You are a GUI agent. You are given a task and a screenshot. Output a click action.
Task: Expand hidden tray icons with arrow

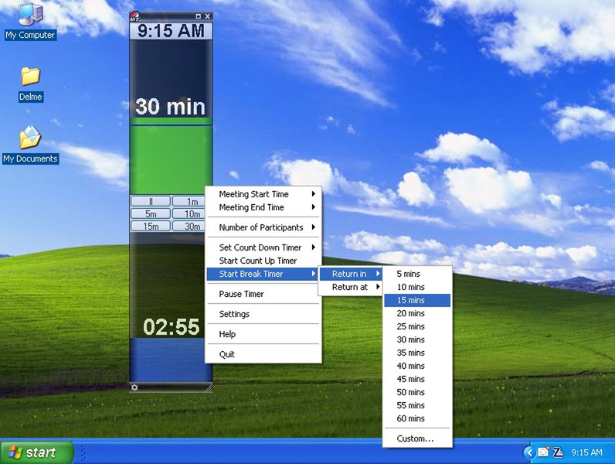[529, 452]
